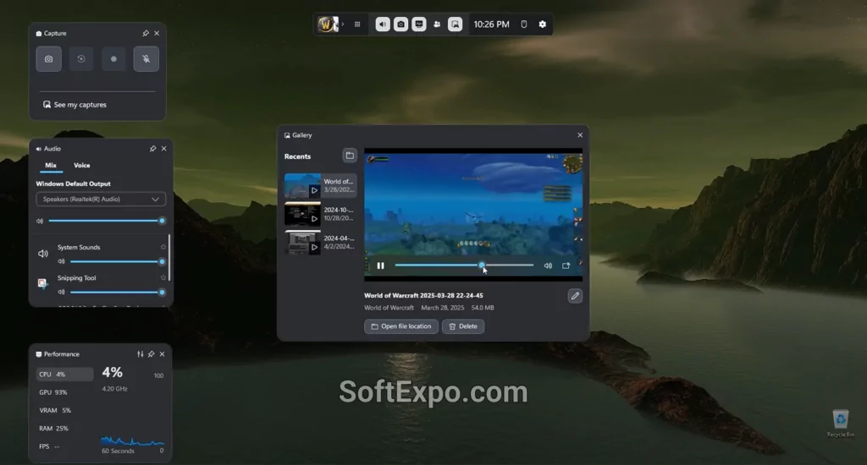
Task: Start recording with the record dot button
Action: [113, 59]
